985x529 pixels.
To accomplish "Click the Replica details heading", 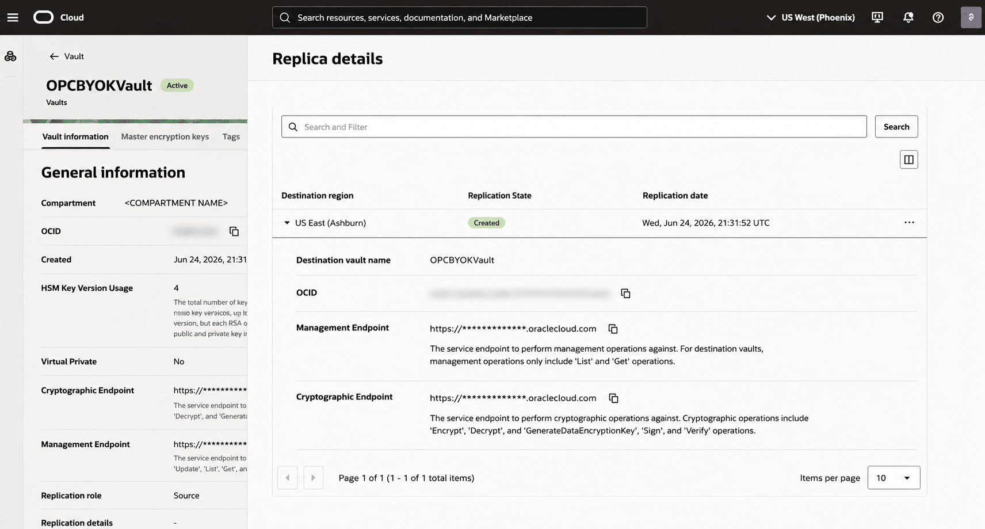I will click(327, 59).
